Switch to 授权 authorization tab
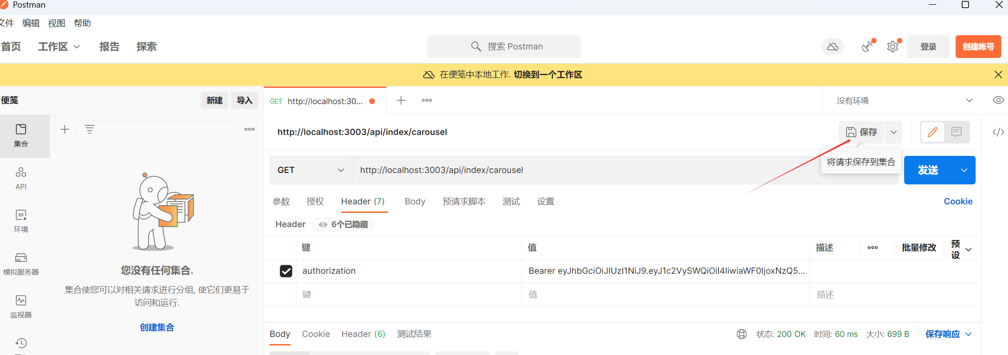The image size is (1008, 355). click(x=315, y=201)
